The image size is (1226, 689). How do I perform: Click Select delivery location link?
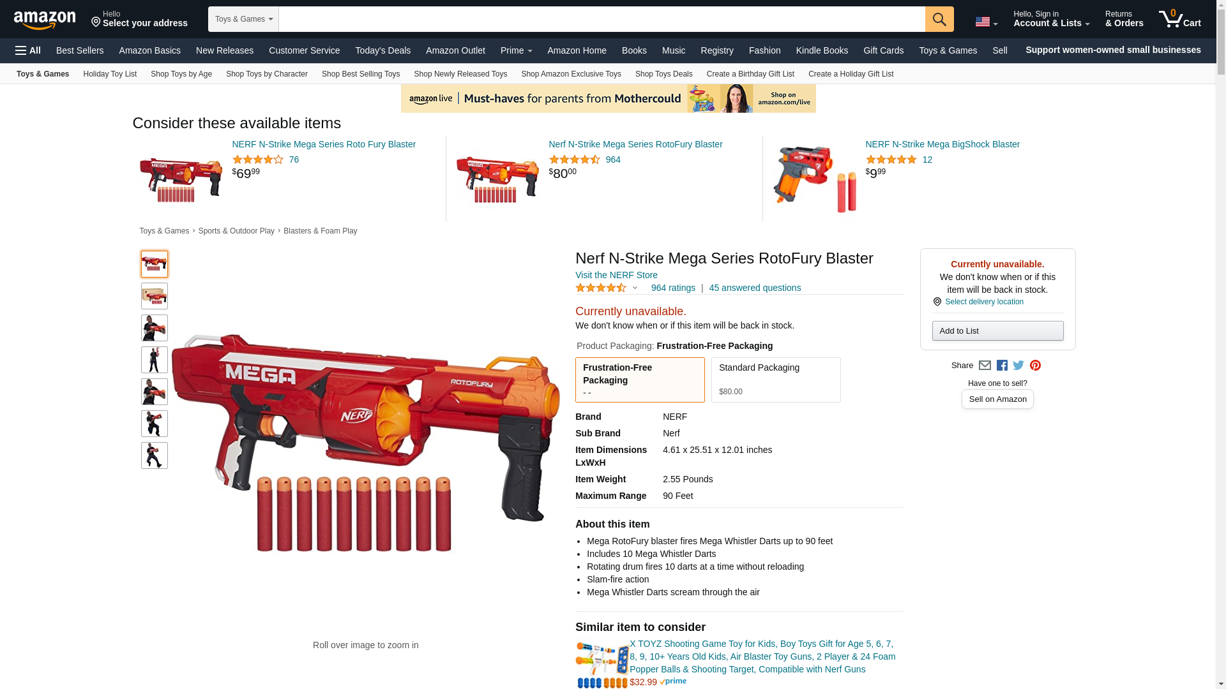[x=984, y=302]
